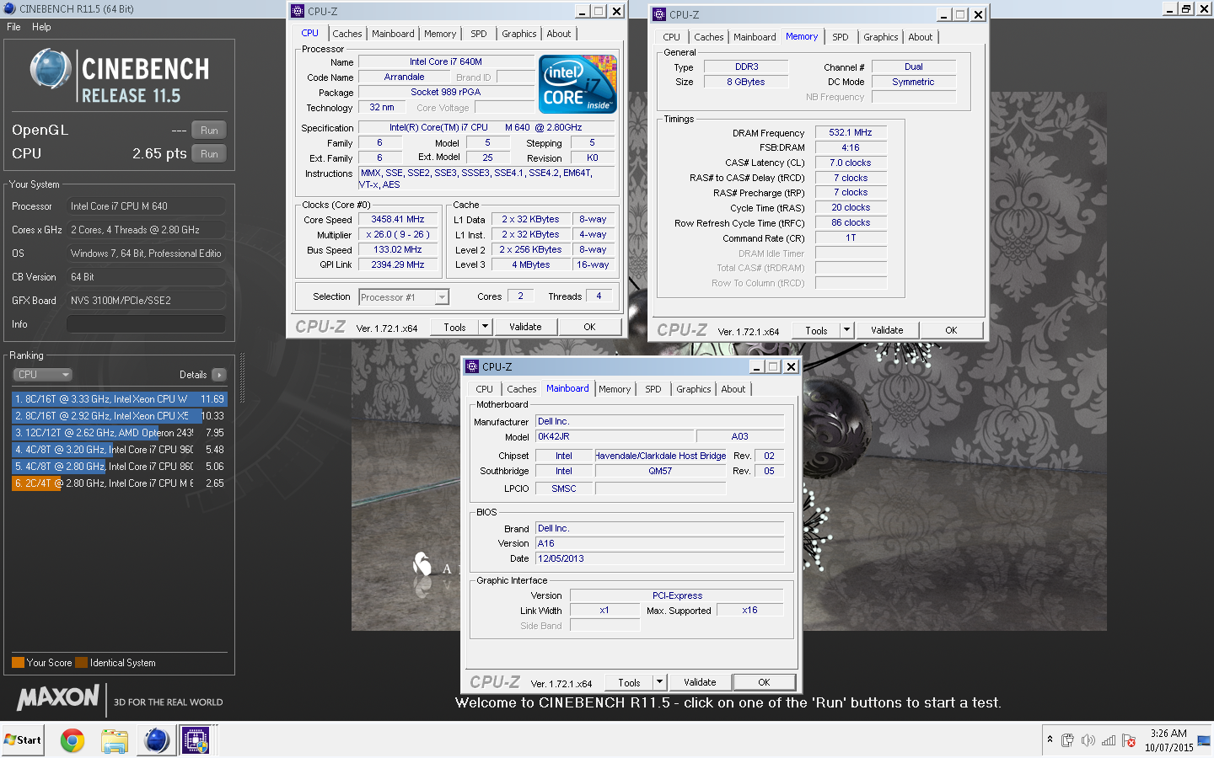1214x758 pixels.
Task: Switch to Graphics tab in Memory window
Action: [881, 37]
